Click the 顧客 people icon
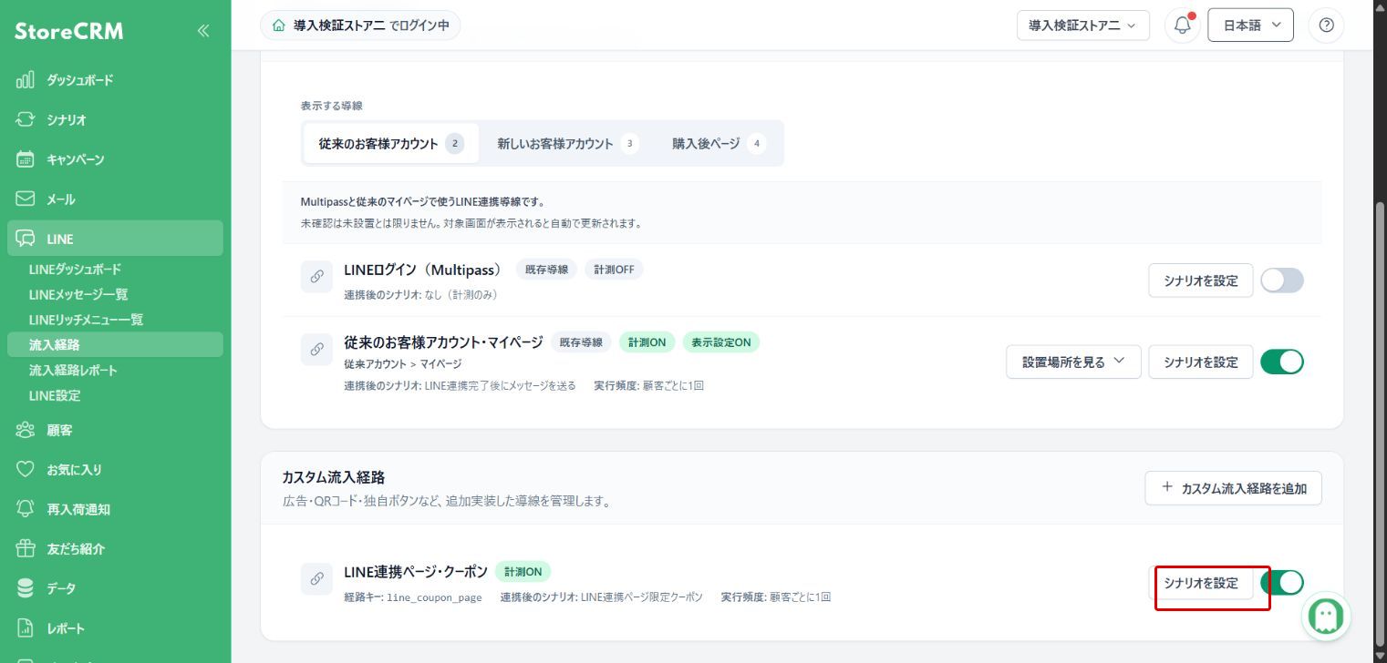 coord(26,430)
